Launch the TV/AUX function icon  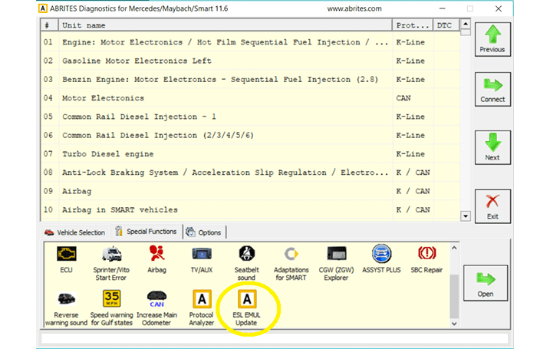(x=203, y=255)
